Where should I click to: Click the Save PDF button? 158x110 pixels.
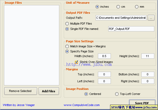[142, 103]
